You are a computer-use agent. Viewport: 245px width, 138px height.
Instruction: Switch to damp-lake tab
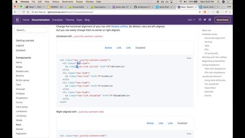pyautogui.click(x=122, y=7)
